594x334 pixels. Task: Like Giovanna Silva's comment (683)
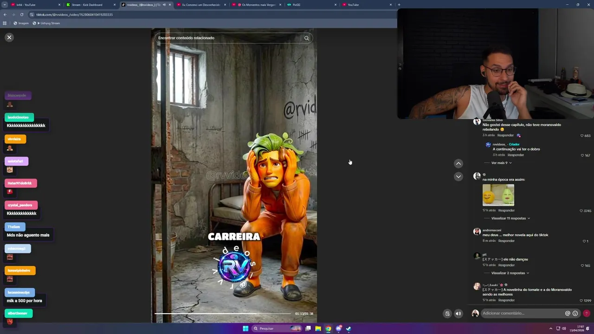tap(582, 135)
